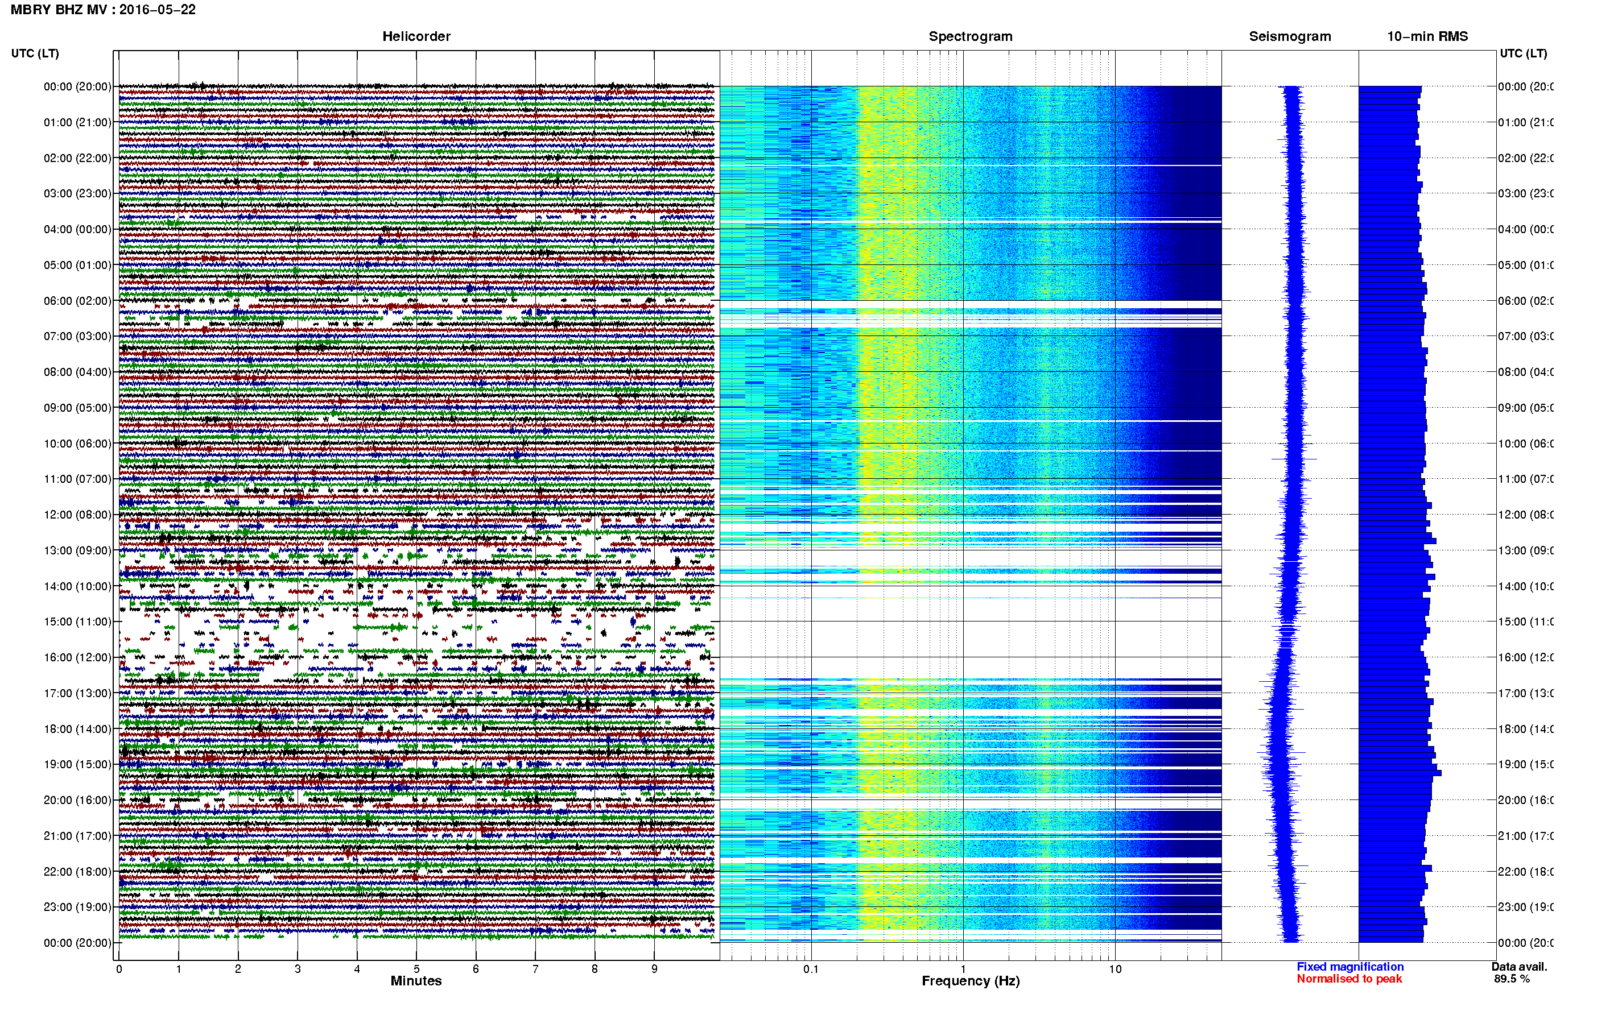Select left time label '02:00 (22:00)'
Viewport: 1618px width, 1011px height.
click(77, 158)
